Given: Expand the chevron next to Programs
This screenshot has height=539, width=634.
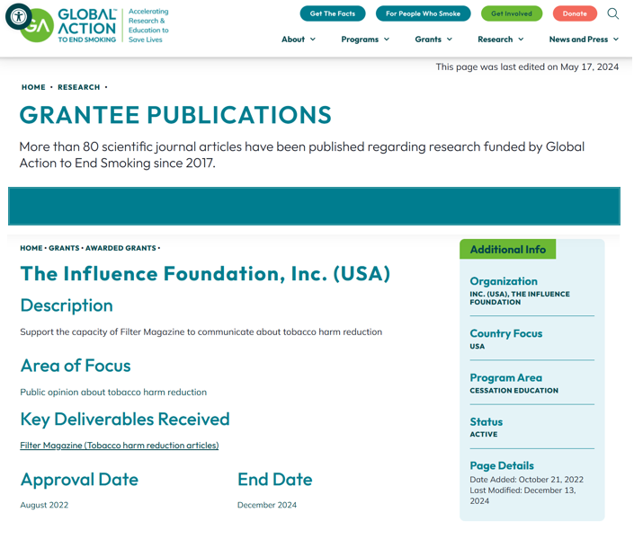Looking at the screenshot, I should (387, 40).
